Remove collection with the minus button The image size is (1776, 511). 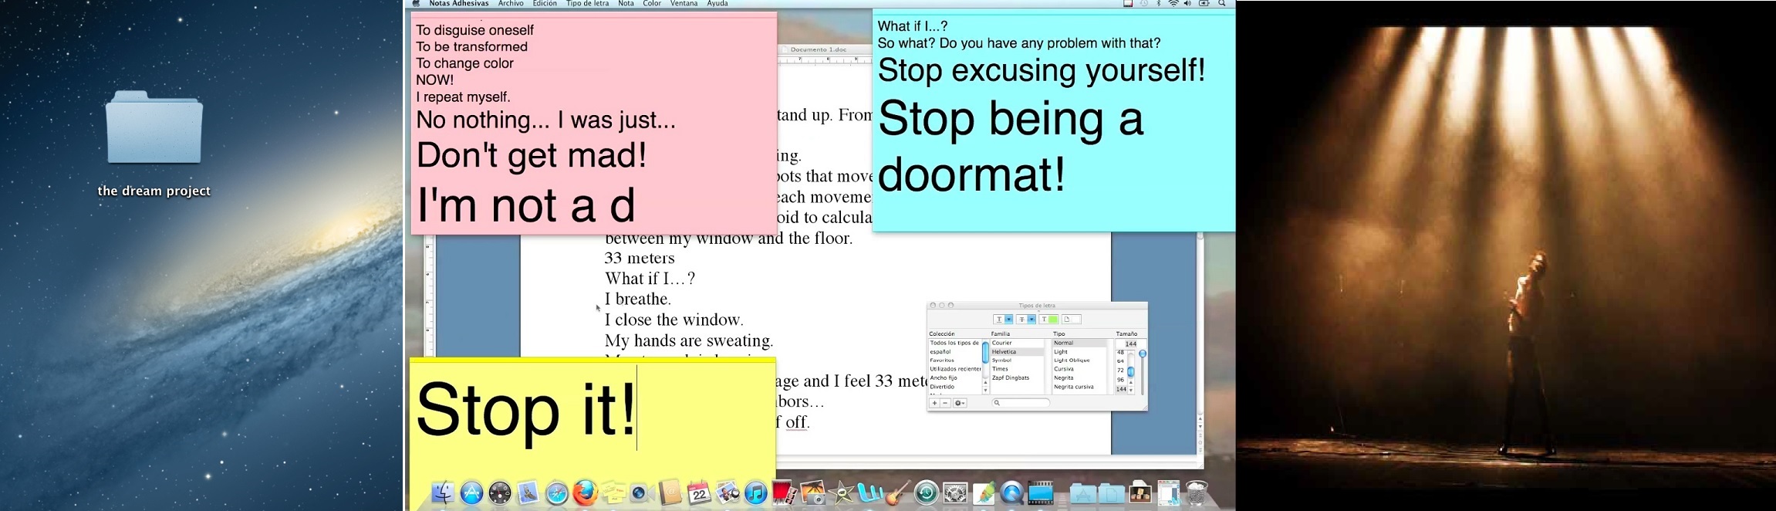(945, 403)
